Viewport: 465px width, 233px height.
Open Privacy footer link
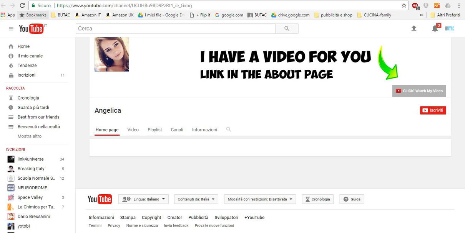coord(114,226)
